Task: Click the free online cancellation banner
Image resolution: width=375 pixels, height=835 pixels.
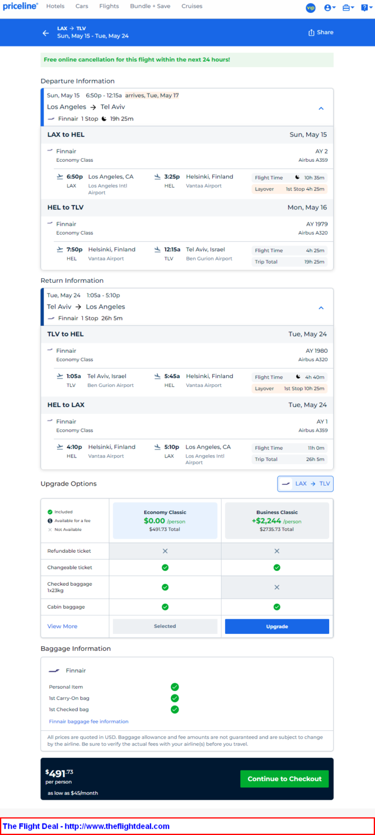Action: (187, 60)
